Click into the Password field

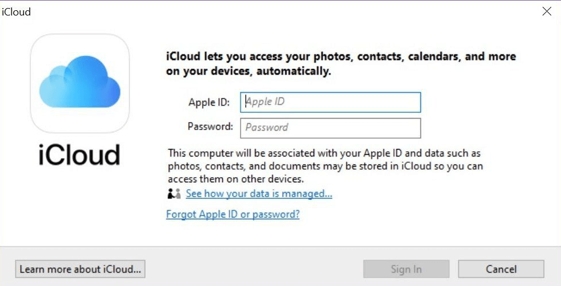(x=330, y=128)
